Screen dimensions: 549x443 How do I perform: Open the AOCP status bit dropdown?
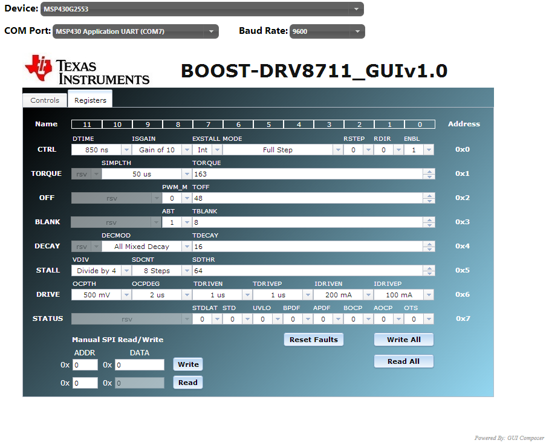pos(388,319)
